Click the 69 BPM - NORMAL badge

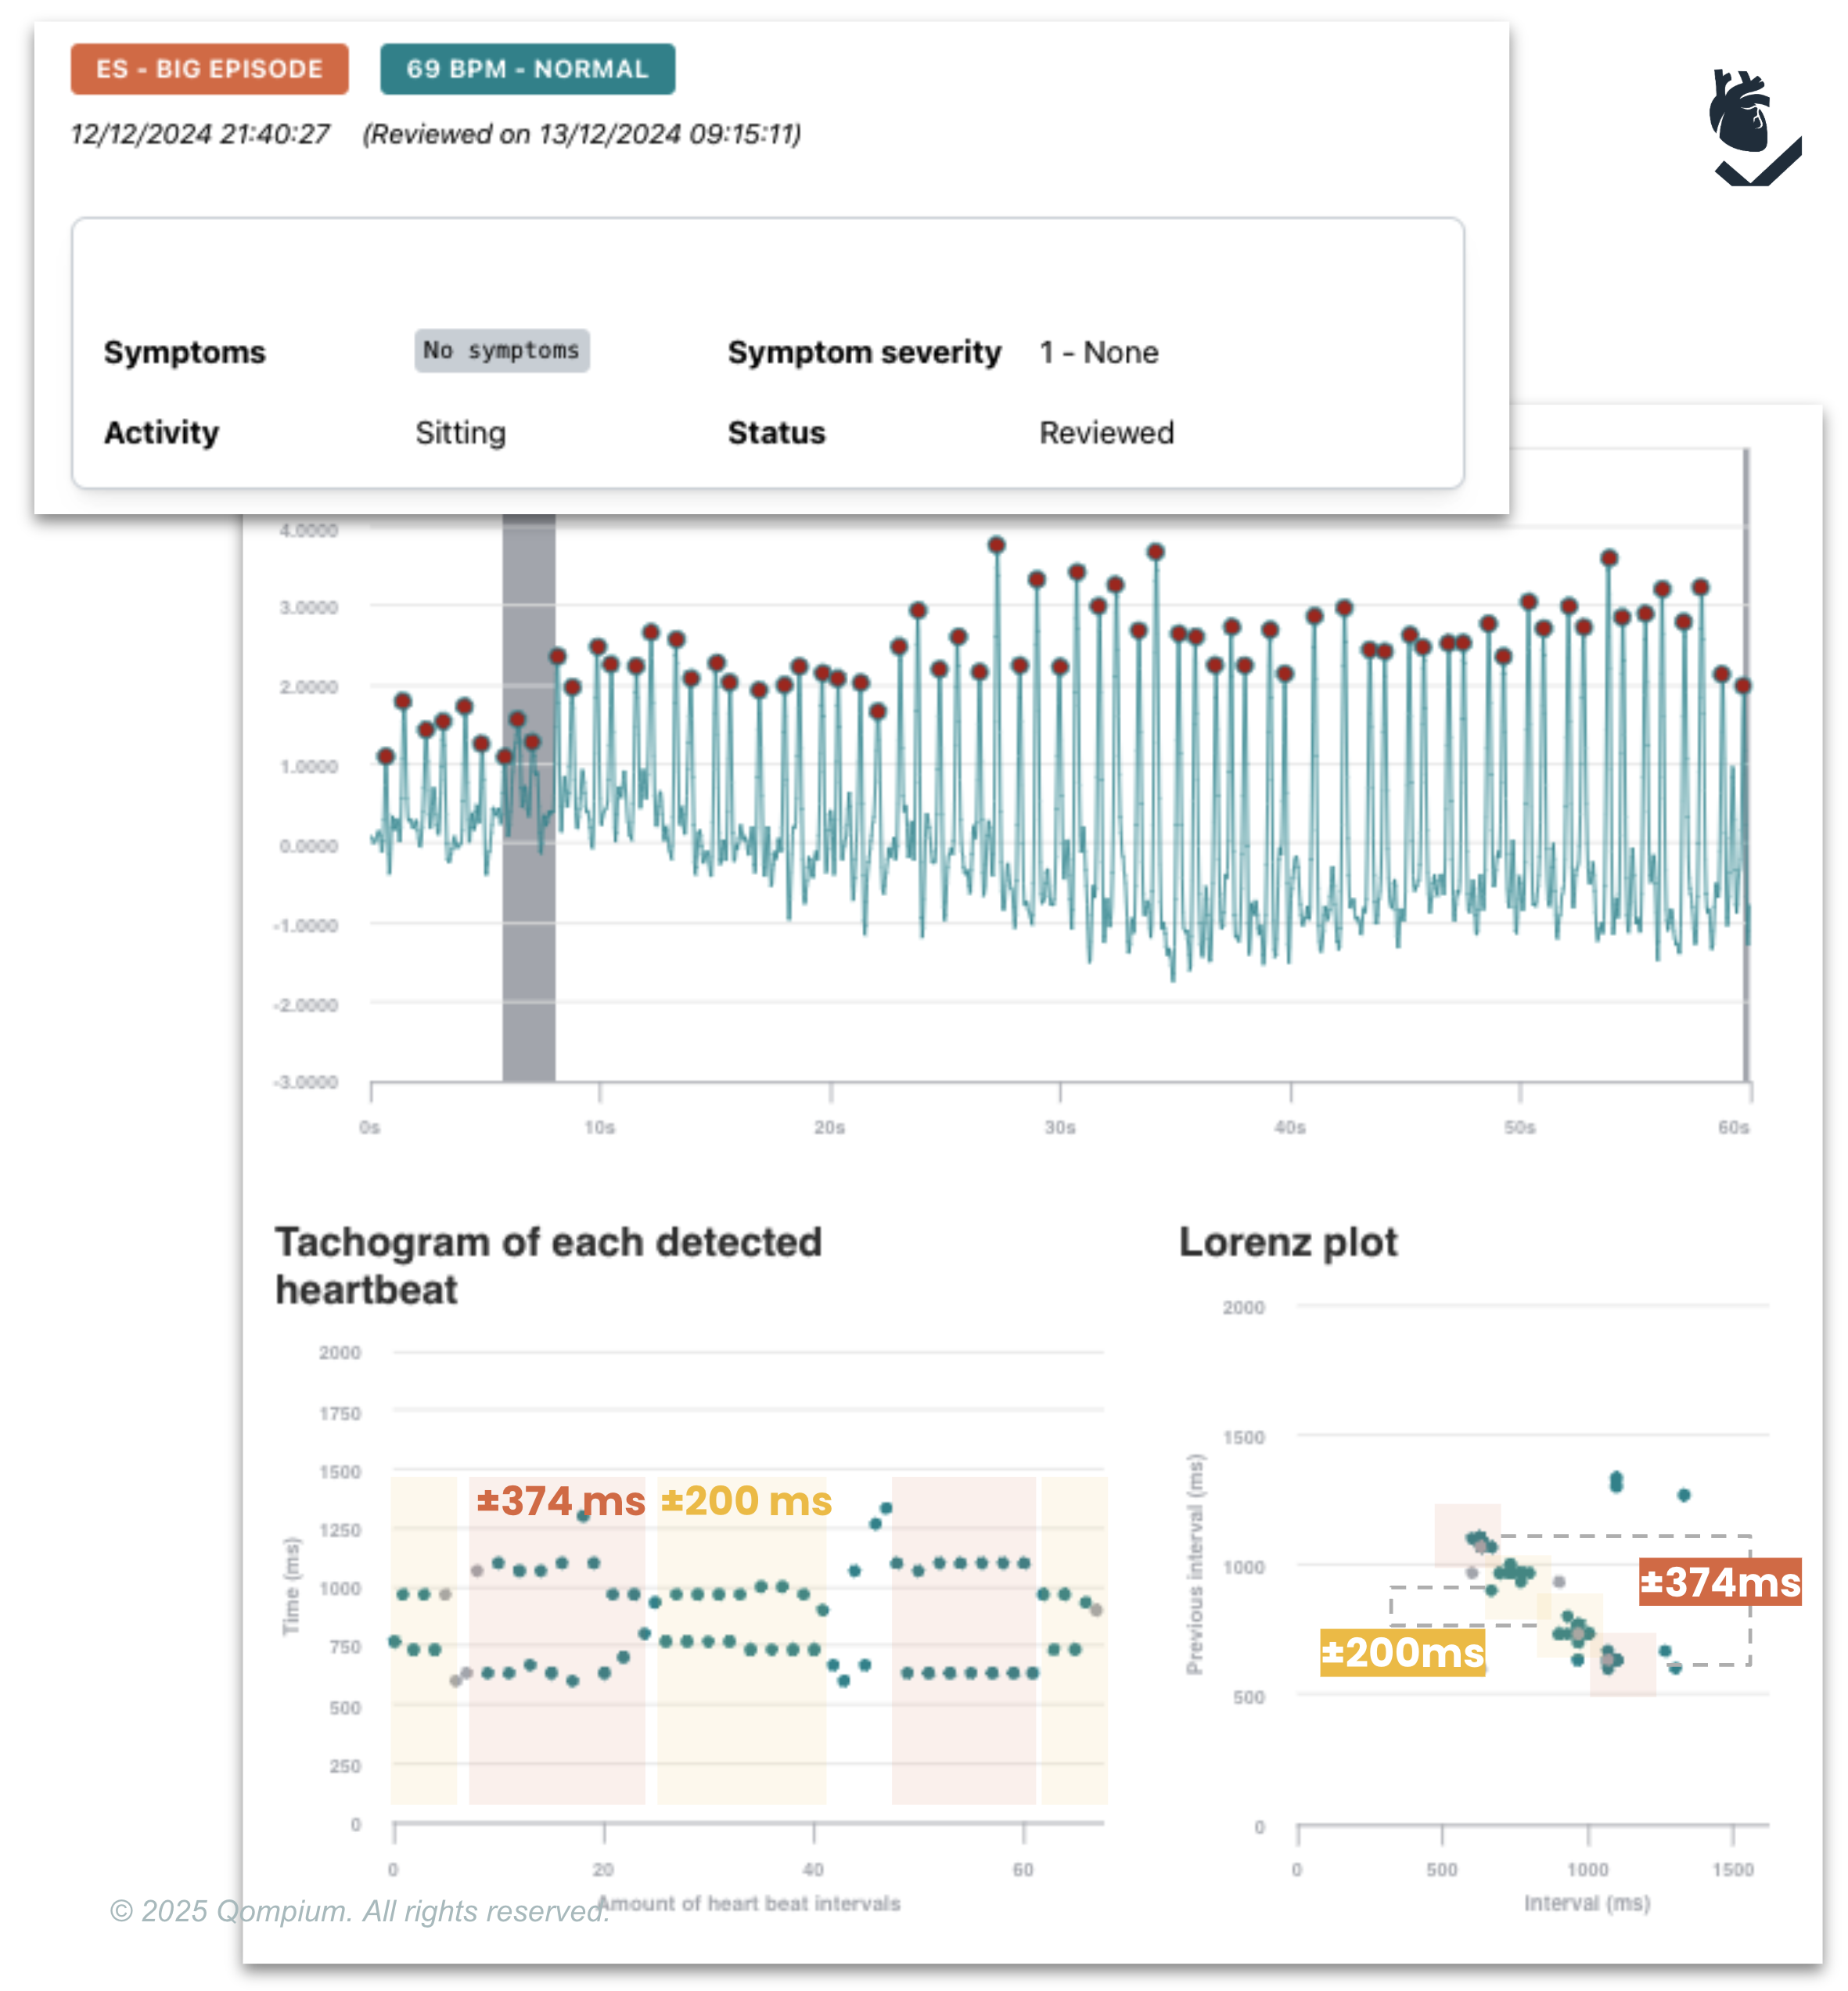[527, 69]
